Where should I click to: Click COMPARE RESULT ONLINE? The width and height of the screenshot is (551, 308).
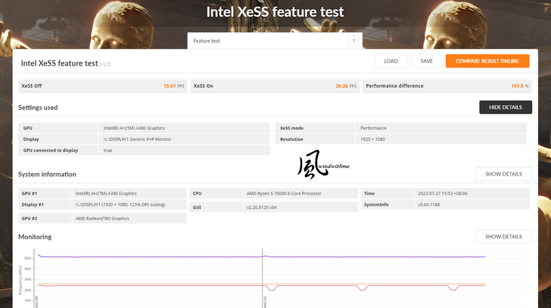click(487, 61)
